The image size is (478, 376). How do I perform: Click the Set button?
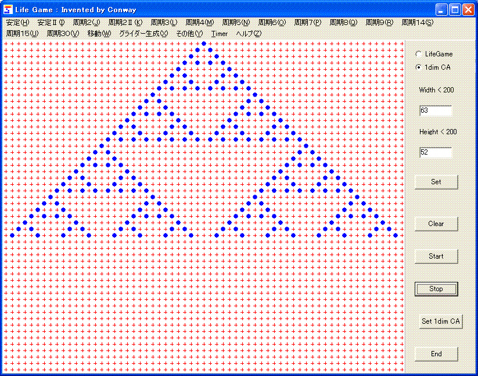point(436,182)
